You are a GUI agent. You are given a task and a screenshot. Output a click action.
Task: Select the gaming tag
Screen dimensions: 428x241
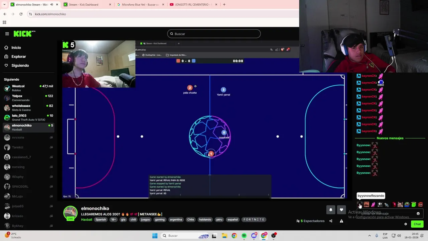(159, 220)
